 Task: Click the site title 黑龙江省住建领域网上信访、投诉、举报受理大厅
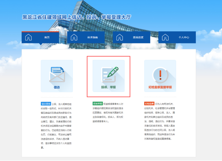tap(77, 17)
